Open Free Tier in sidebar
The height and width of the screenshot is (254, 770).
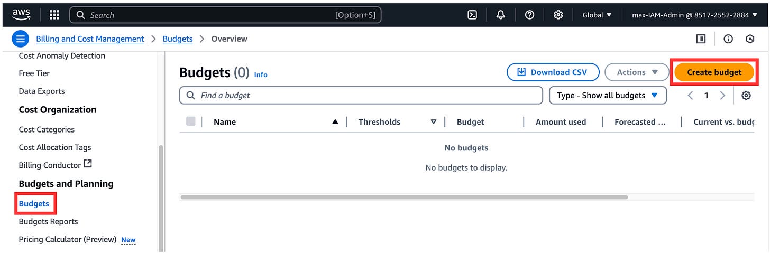click(x=34, y=73)
